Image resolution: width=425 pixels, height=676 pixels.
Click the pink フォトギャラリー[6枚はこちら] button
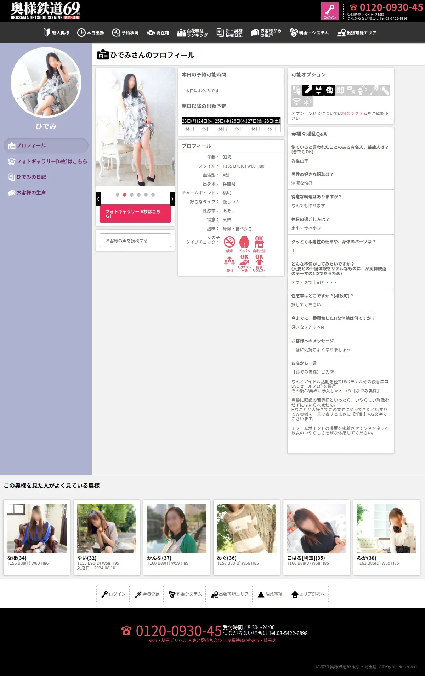(135, 214)
